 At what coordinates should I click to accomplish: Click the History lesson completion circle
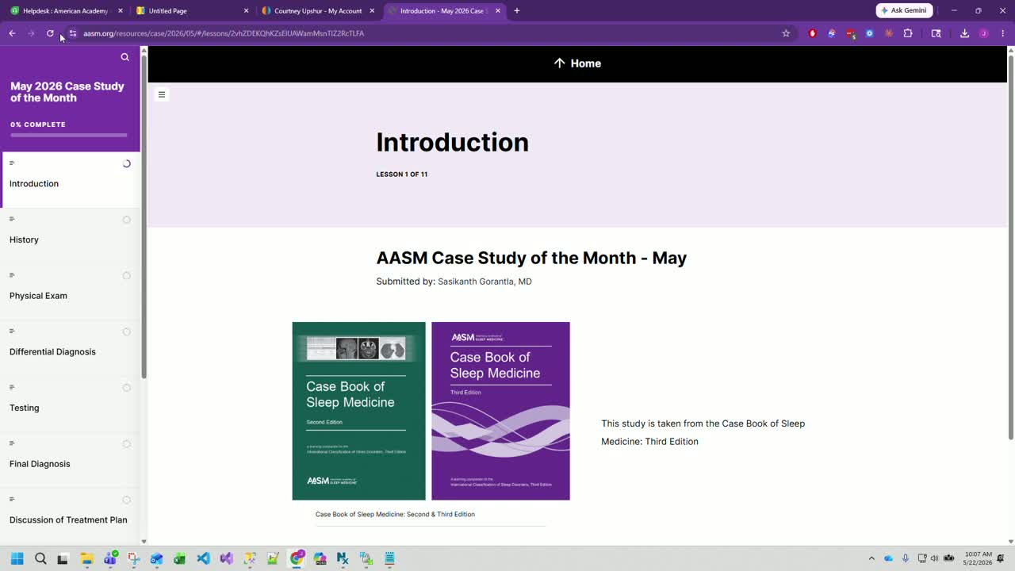(127, 220)
